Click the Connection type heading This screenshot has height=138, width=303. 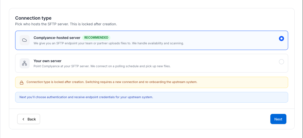pyautogui.click(x=33, y=18)
